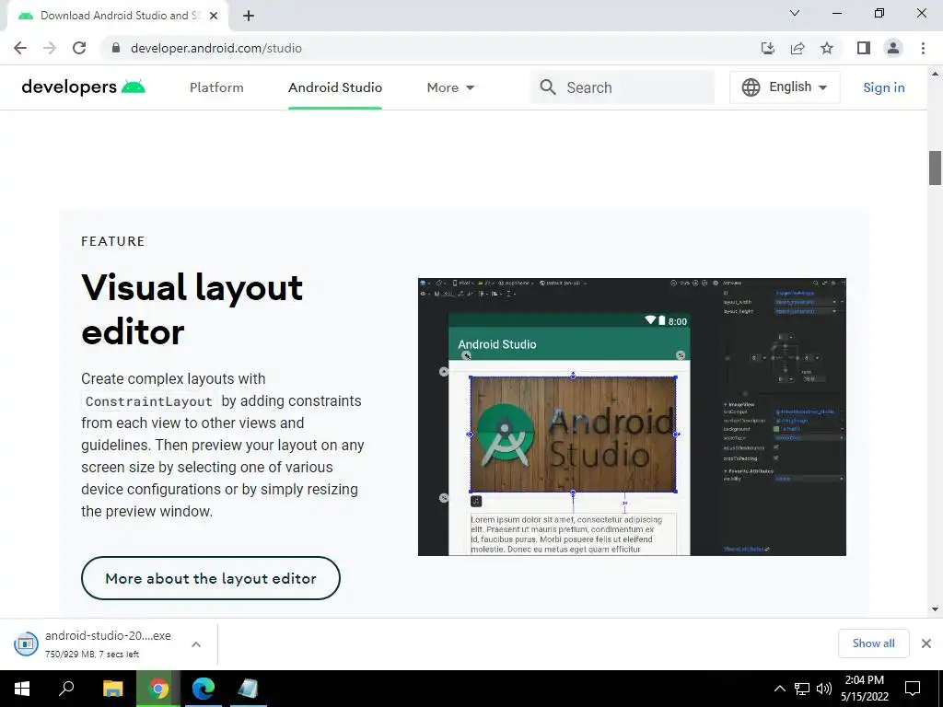The image size is (943, 707).
Task: Go back to the previous page
Action: [20, 48]
